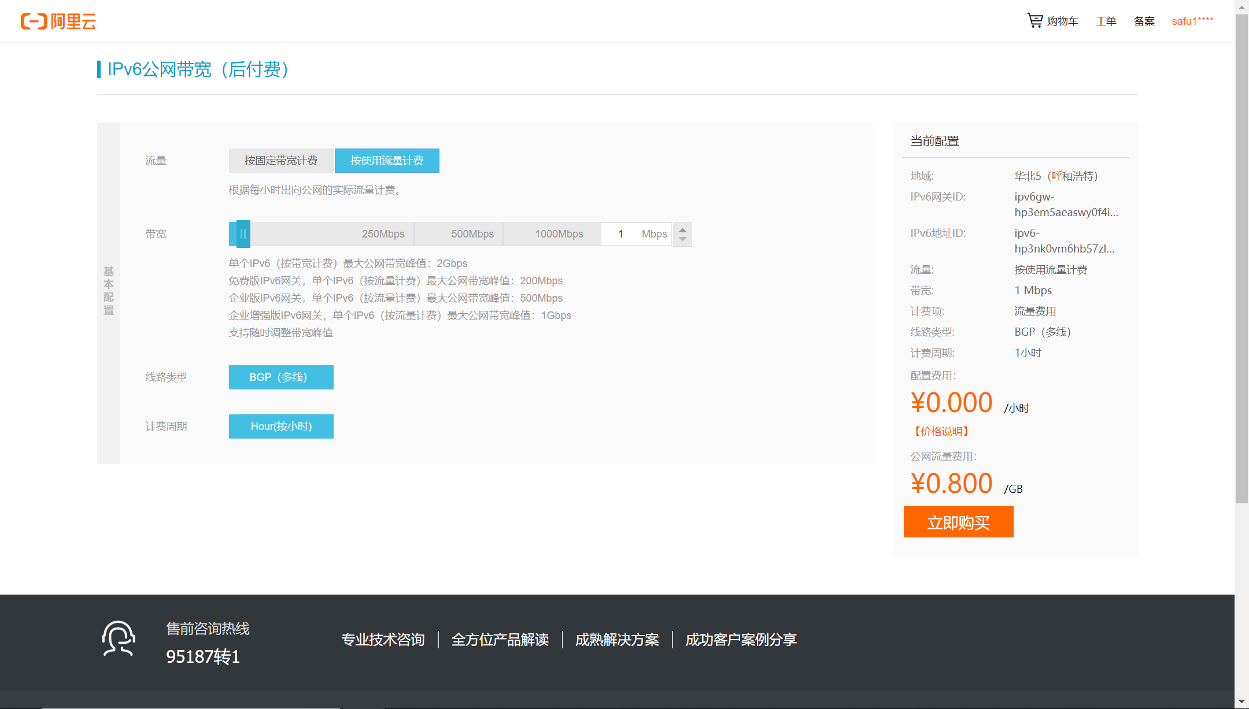Click the page vertical scrollbar
The width and height of the screenshot is (1249, 709).
pyautogui.click(x=1241, y=260)
